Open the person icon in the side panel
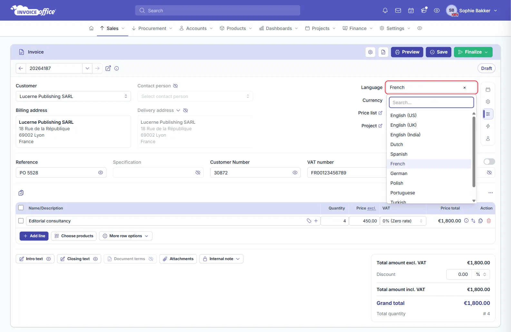Screen dimensions: 511x332 [x=488, y=139]
